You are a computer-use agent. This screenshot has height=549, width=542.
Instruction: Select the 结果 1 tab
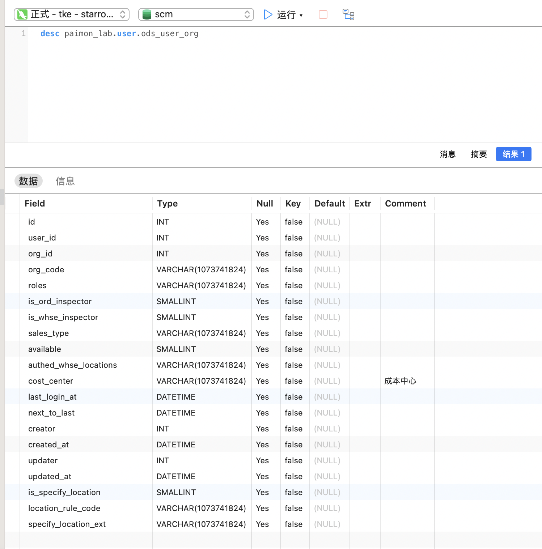point(513,154)
